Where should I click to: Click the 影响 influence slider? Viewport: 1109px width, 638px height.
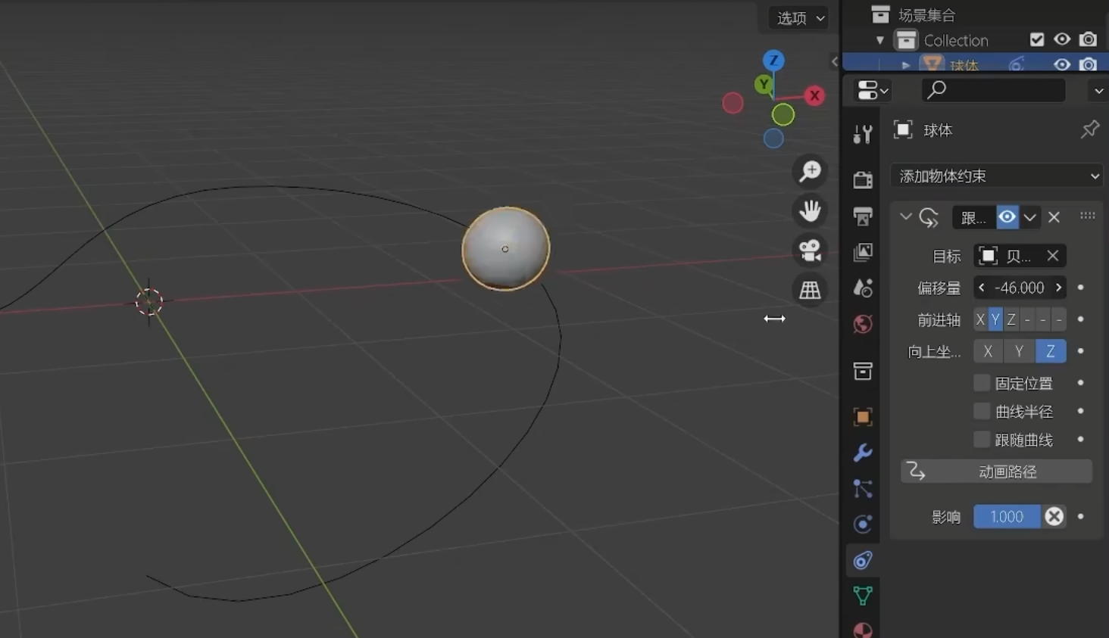[1007, 517]
